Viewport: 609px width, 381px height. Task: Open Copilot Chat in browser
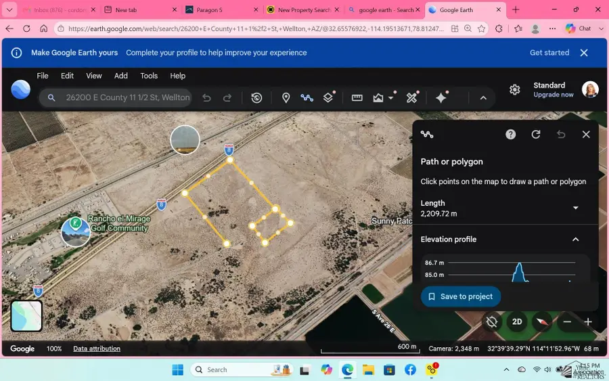(x=579, y=28)
